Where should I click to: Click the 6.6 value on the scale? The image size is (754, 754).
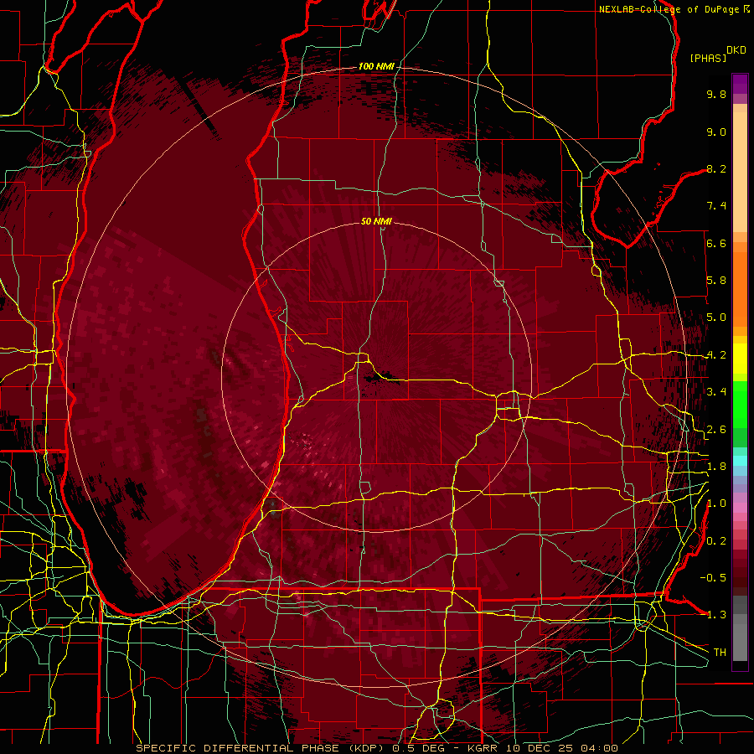pos(716,243)
